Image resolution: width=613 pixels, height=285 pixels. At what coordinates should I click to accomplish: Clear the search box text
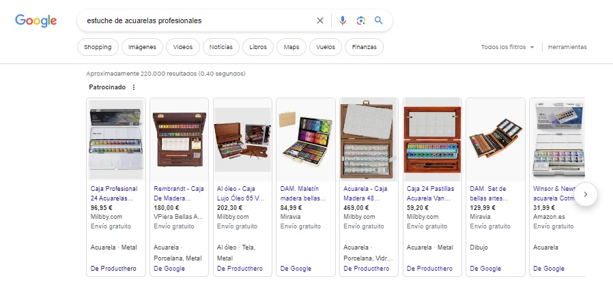320,20
